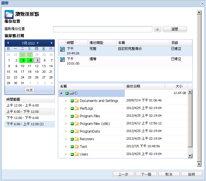Select the 下午 6:00 - 上午 12:00 (2) time range
The width and height of the screenshot is (206, 181).
point(30,124)
